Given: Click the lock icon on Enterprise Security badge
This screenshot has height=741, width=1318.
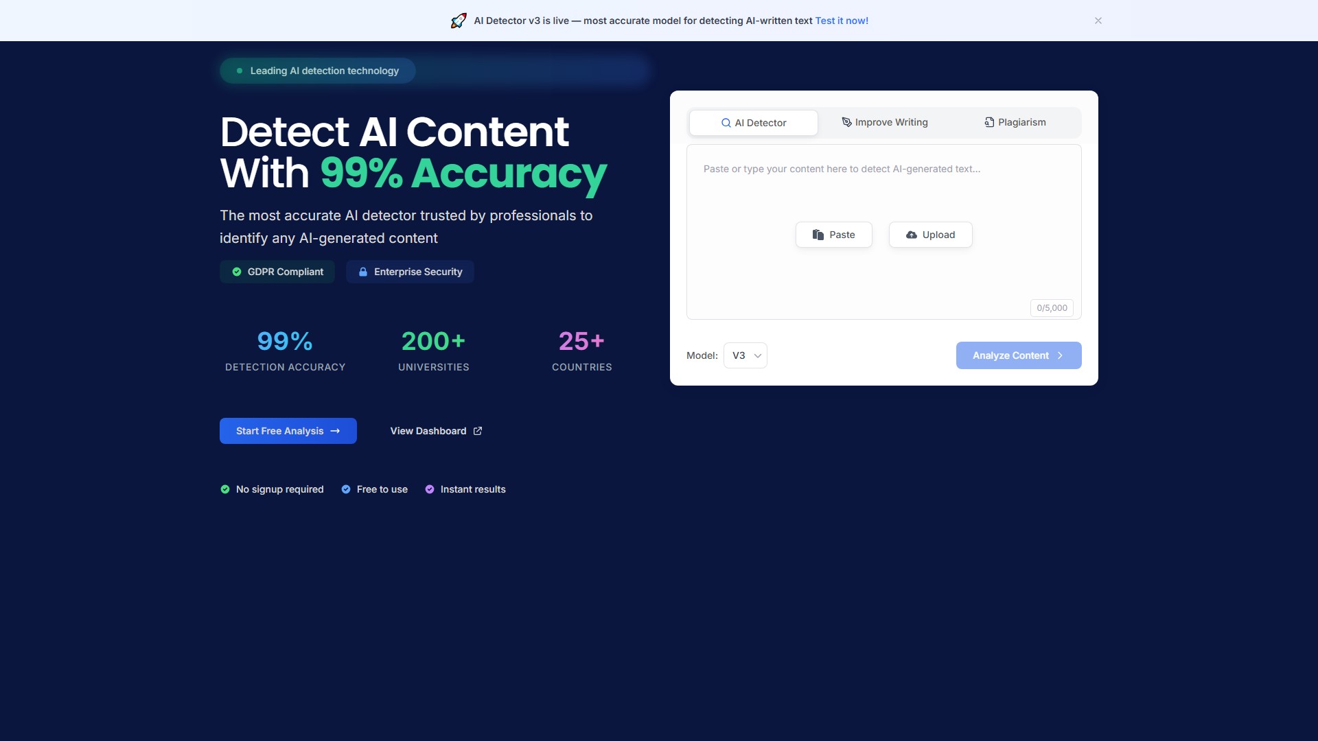Looking at the screenshot, I should click(364, 272).
